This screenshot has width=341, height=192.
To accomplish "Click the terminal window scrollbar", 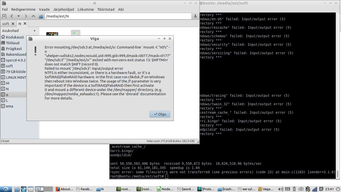I will click(x=338, y=174).
